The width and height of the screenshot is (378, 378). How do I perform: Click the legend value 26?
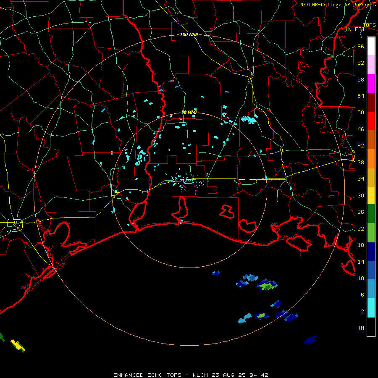point(361,212)
